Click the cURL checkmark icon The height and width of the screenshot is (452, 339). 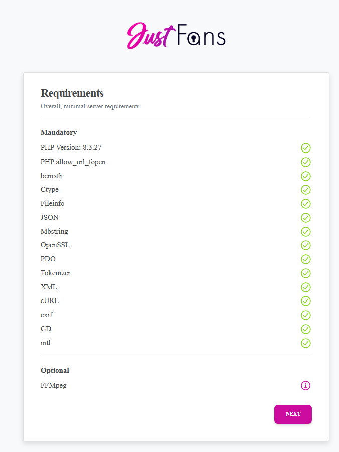click(x=306, y=301)
